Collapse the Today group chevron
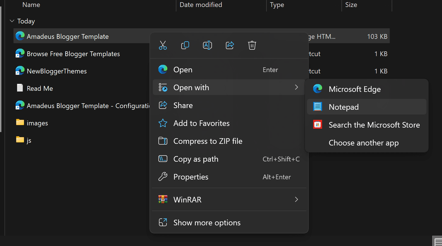 [x=12, y=21]
